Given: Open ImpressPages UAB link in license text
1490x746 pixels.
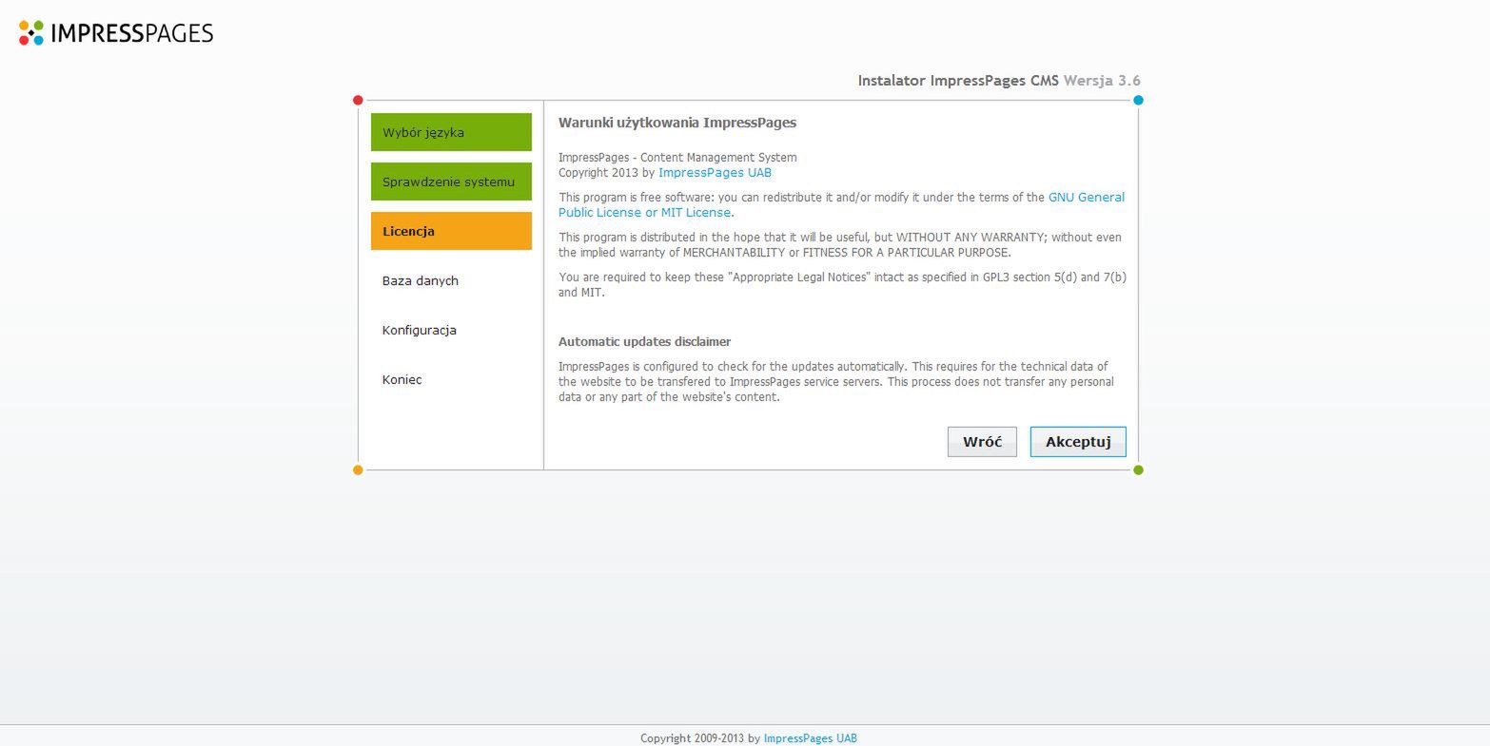Looking at the screenshot, I should pos(715,173).
